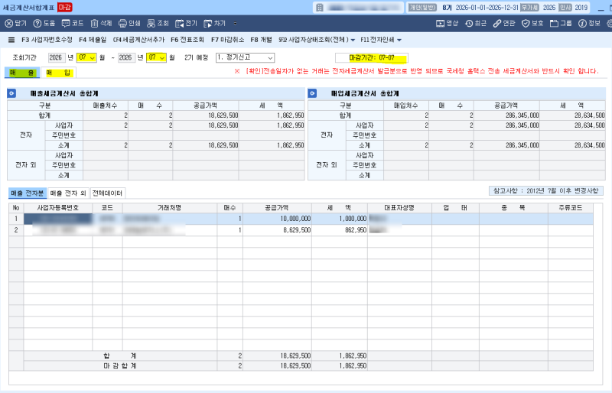Click the 마감합계 row 세액 1,862,950
Viewport: 612px width, 393px height.
340,366
